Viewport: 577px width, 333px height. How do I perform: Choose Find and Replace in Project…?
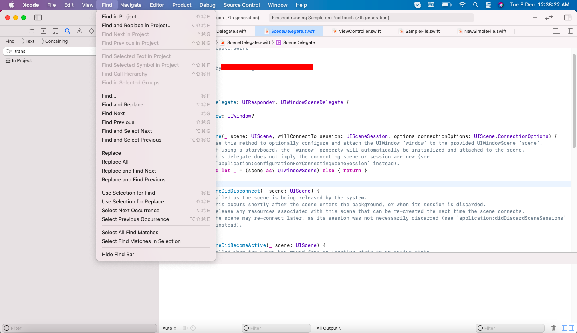tap(156, 25)
